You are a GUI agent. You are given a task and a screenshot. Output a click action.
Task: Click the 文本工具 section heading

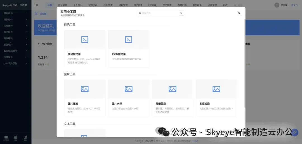[x=70, y=124]
